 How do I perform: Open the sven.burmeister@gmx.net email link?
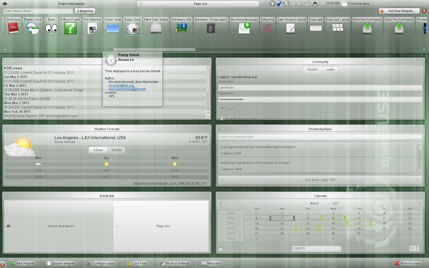127,89
